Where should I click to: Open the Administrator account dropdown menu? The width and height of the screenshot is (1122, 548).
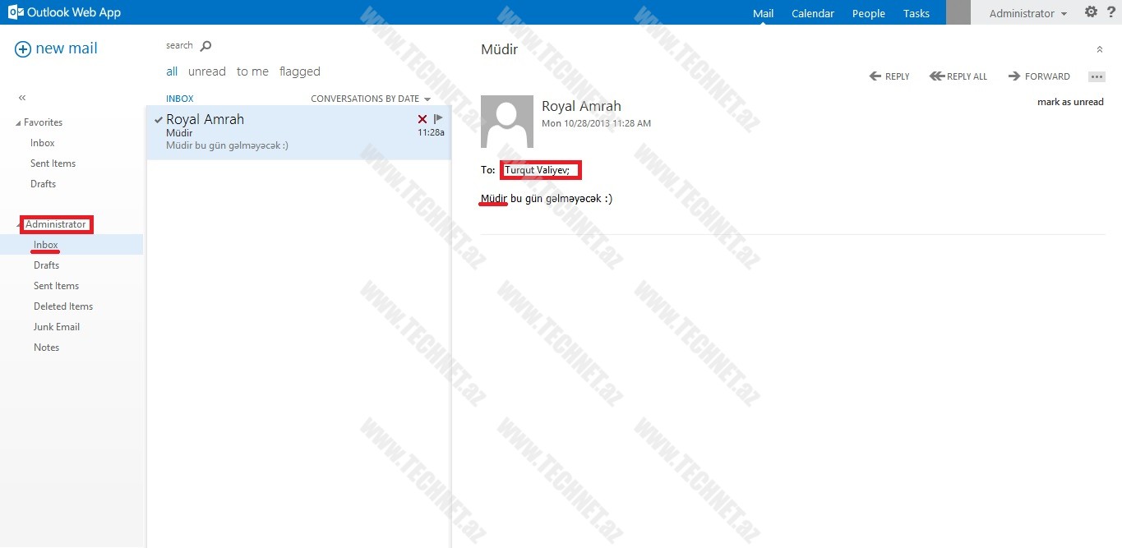click(x=1027, y=13)
